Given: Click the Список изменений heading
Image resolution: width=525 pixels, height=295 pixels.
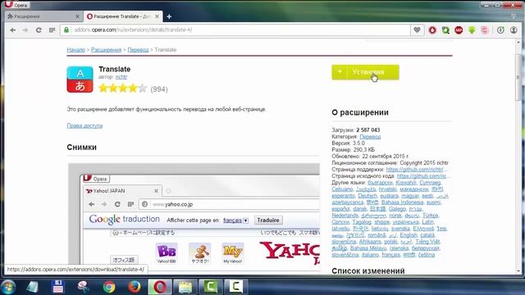Looking at the screenshot, I should [x=368, y=270].
